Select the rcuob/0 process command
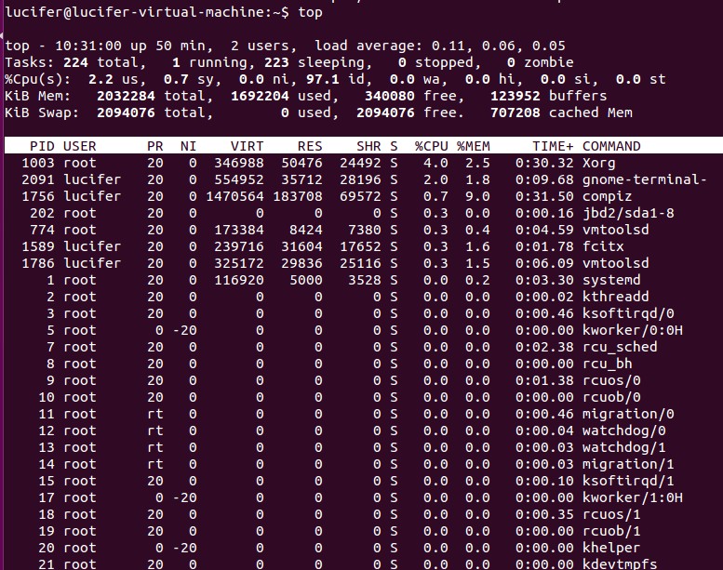The width and height of the screenshot is (723, 570). pos(611,397)
